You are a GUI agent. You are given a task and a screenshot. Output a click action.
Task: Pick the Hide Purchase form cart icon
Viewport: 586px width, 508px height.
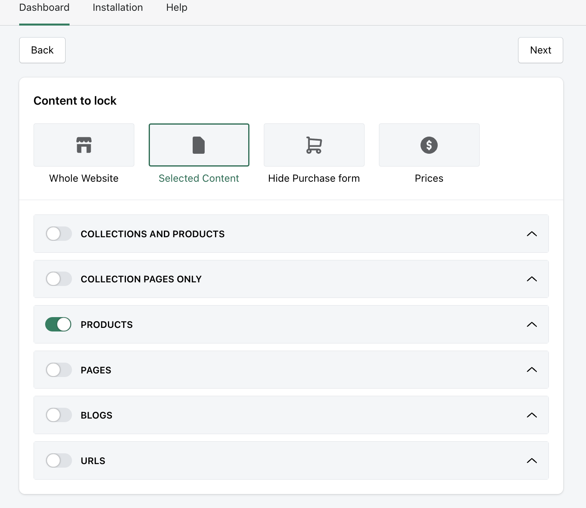(314, 145)
